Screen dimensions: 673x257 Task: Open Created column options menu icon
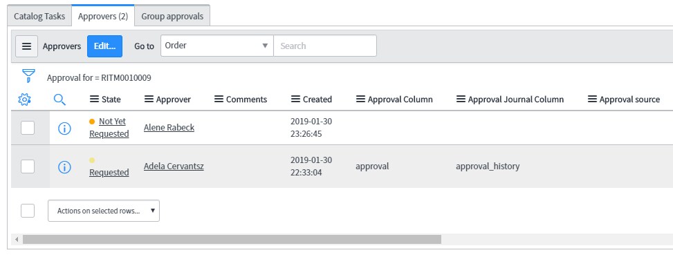(295, 99)
